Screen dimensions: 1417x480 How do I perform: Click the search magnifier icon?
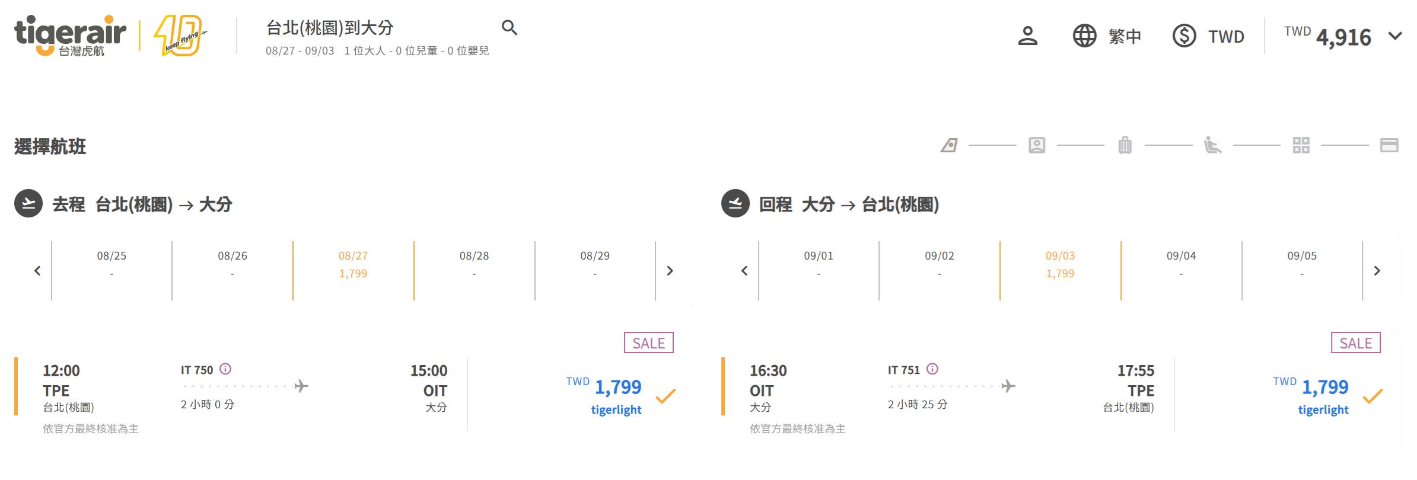pos(509,28)
